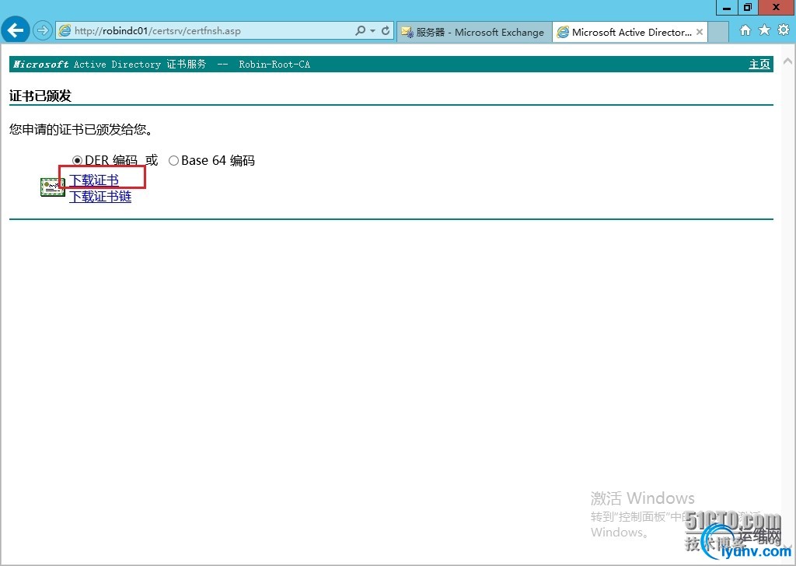This screenshot has height=566, width=796.
Task: Close the Microsoft Active Directory tab
Action: pos(700,32)
